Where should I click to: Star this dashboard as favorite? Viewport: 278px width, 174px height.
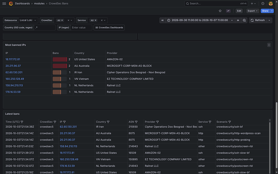[220, 11]
